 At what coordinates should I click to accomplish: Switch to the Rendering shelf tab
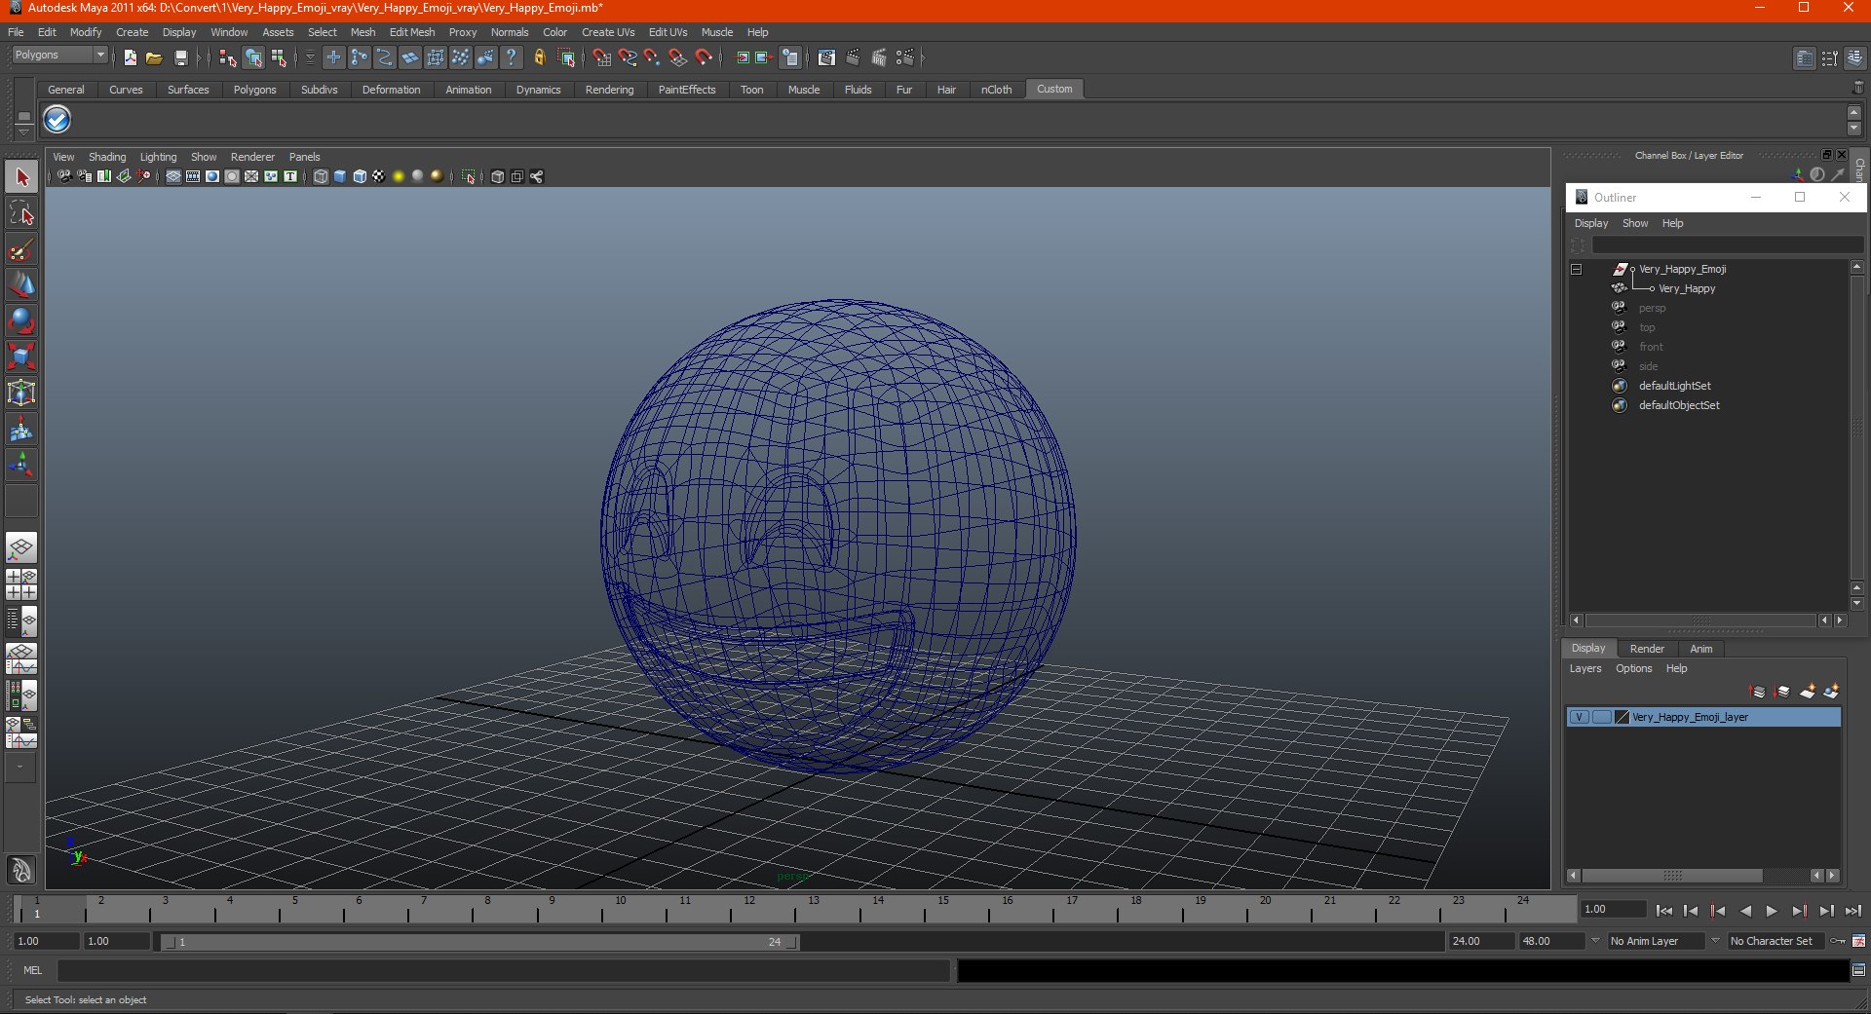pyautogui.click(x=609, y=90)
